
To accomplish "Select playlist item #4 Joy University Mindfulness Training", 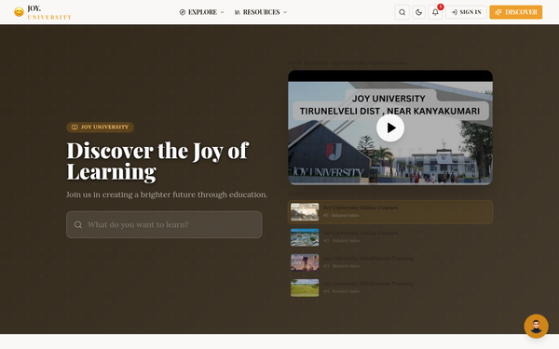I will click(x=390, y=288).
